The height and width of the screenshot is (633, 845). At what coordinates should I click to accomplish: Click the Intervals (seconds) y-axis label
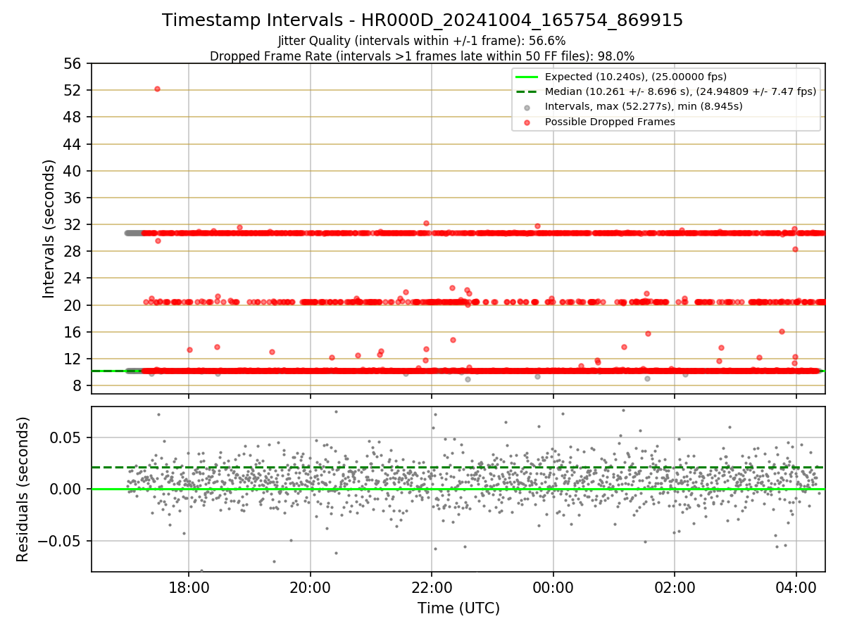49,229
